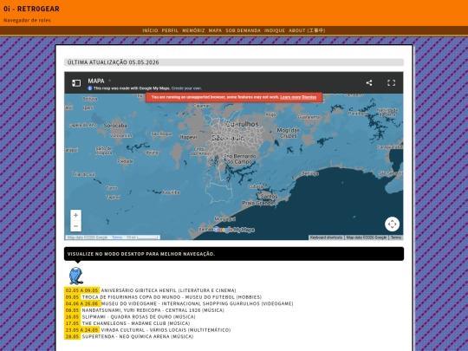Select 'MUSEU DO VIDEOGAME' event line
This screenshot has width=468, height=351.
198,303
